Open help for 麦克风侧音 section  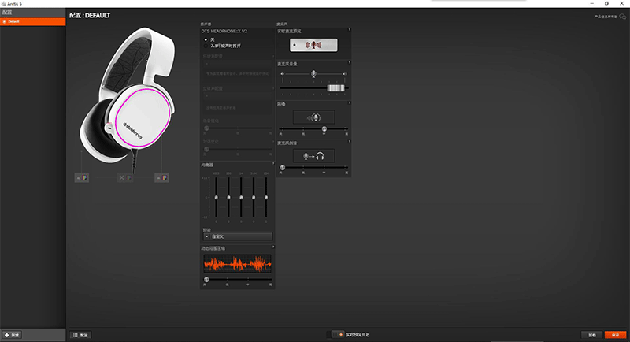[x=349, y=142]
